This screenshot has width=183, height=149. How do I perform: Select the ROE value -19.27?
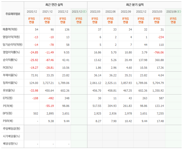(x=34, y=68)
